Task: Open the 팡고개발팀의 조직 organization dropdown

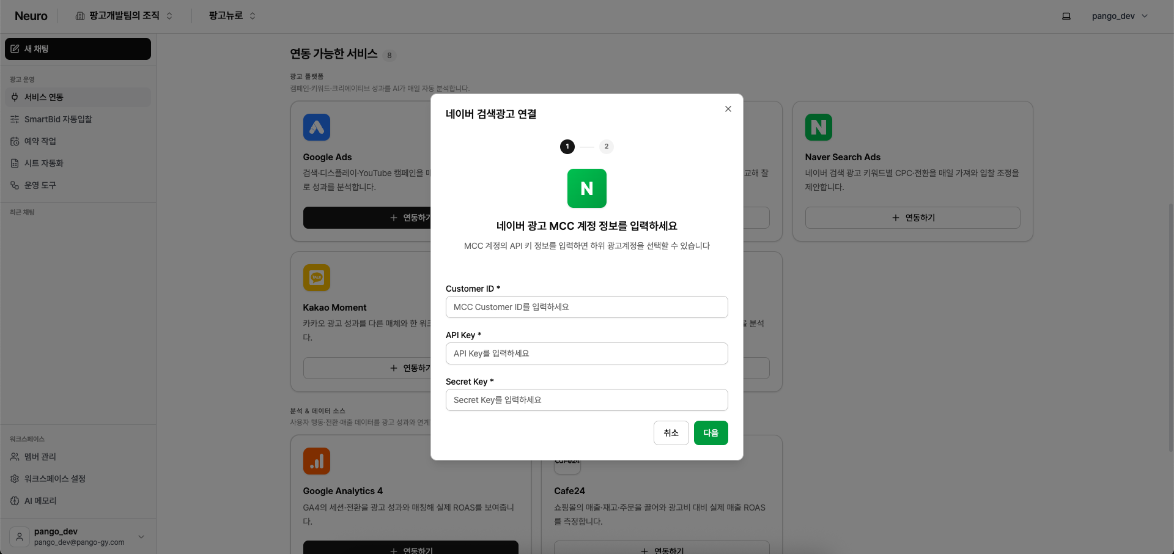Action: click(124, 16)
